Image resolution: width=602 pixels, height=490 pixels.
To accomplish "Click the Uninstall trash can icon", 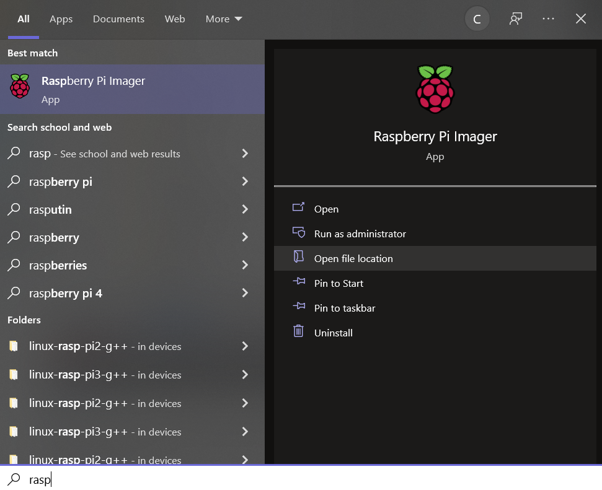I will (298, 331).
